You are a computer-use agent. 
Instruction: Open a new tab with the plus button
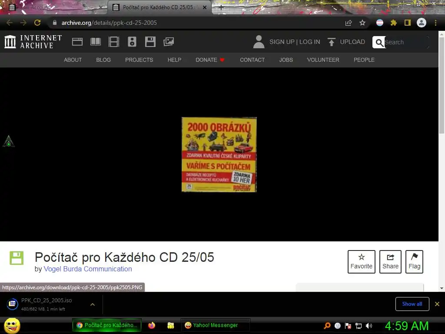point(221,8)
